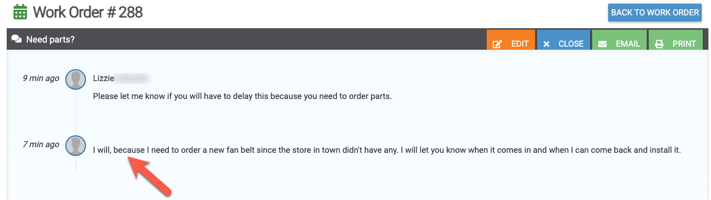Click the name Lizzie above the first message

click(x=103, y=78)
